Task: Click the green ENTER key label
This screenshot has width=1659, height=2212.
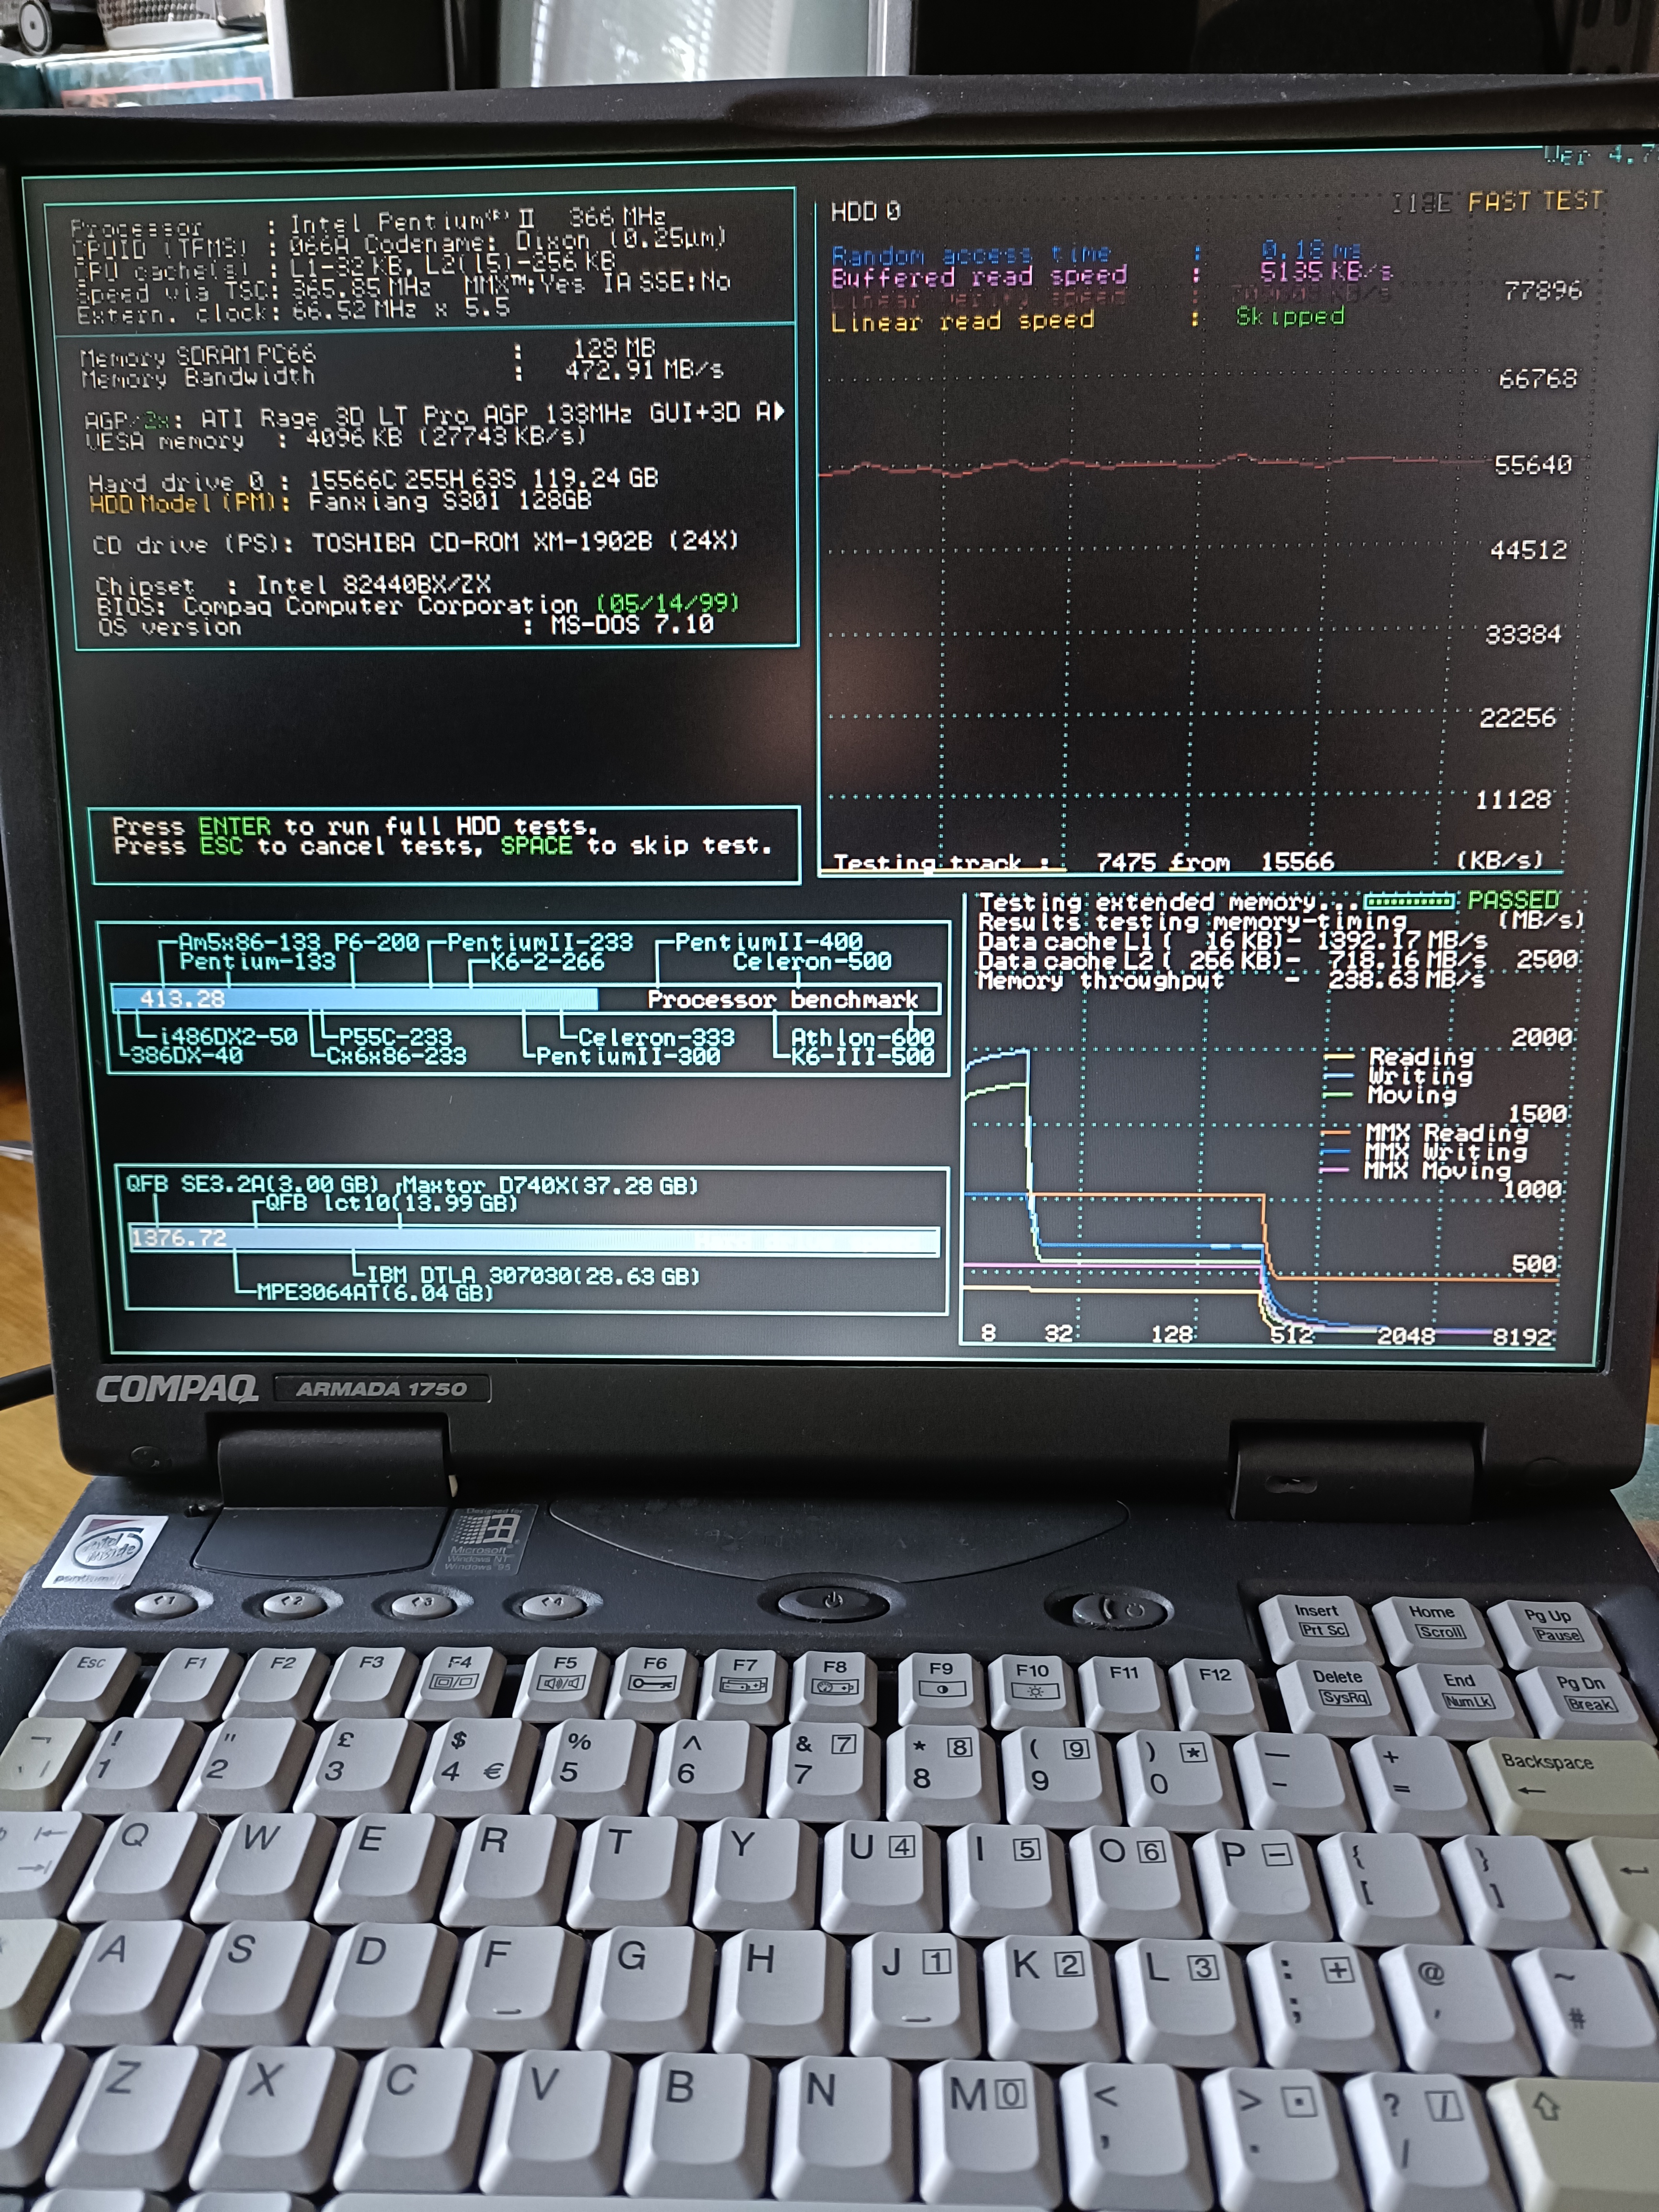Action: pyautogui.click(x=234, y=826)
